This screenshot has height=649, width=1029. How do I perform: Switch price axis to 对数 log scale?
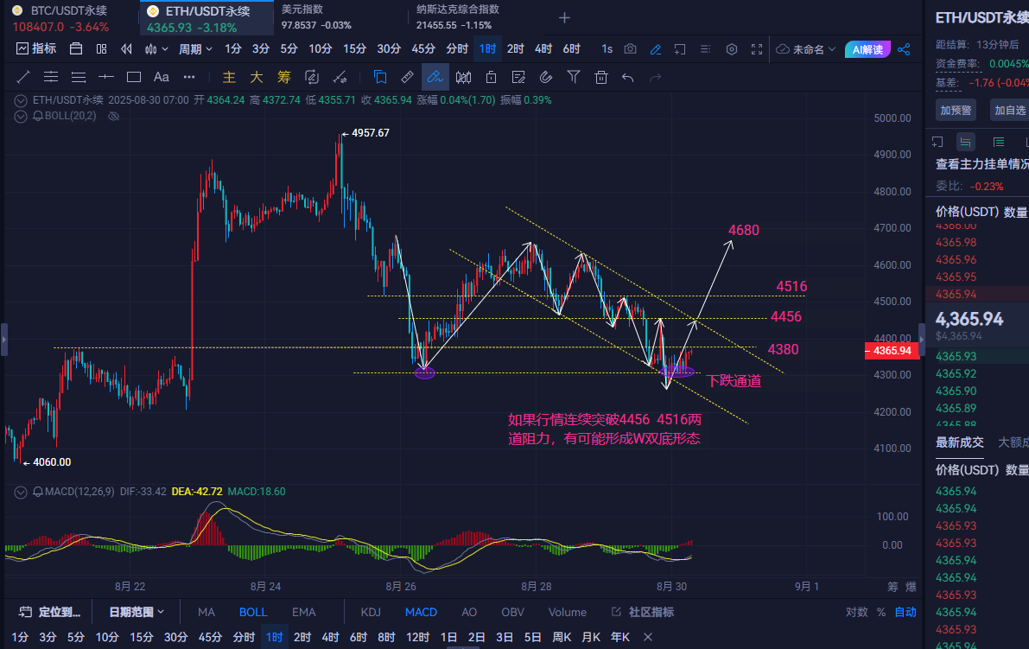(856, 612)
